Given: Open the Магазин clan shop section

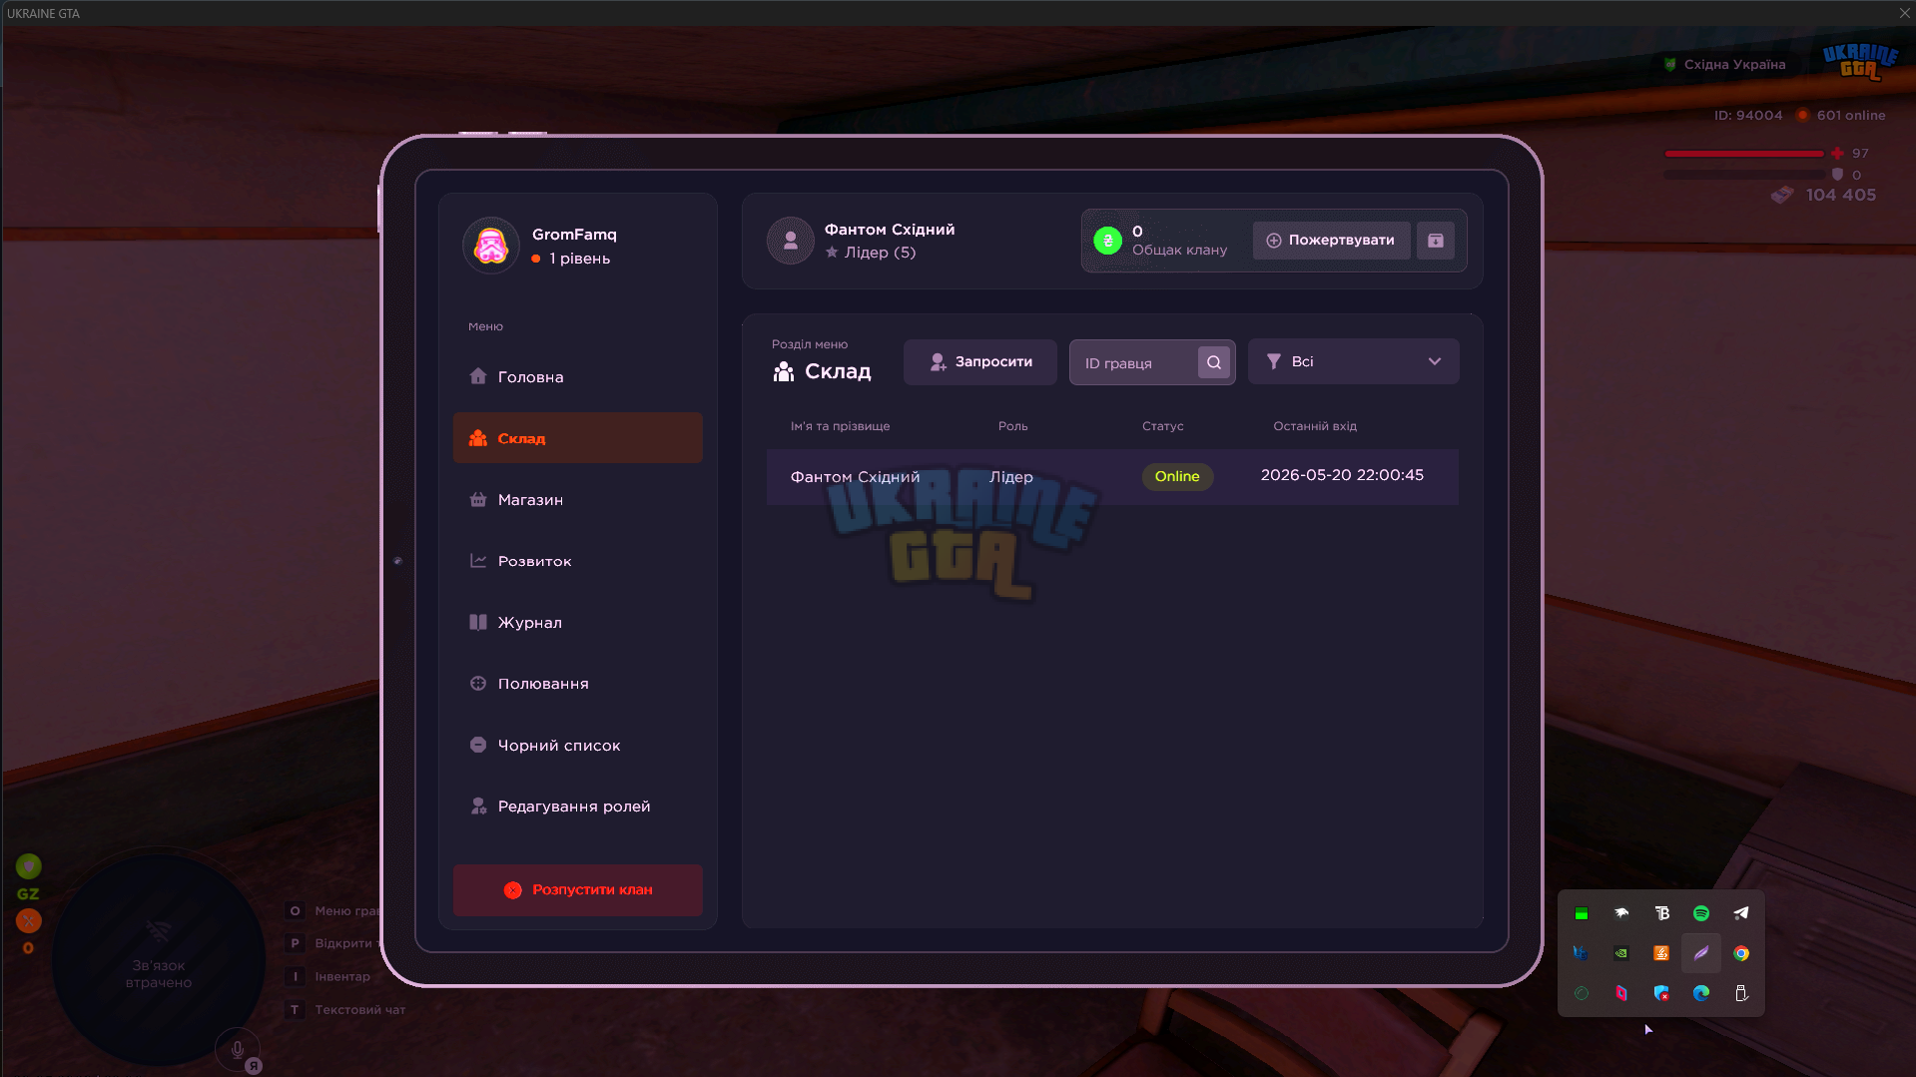Looking at the screenshot, I should (x=577, y=500).
